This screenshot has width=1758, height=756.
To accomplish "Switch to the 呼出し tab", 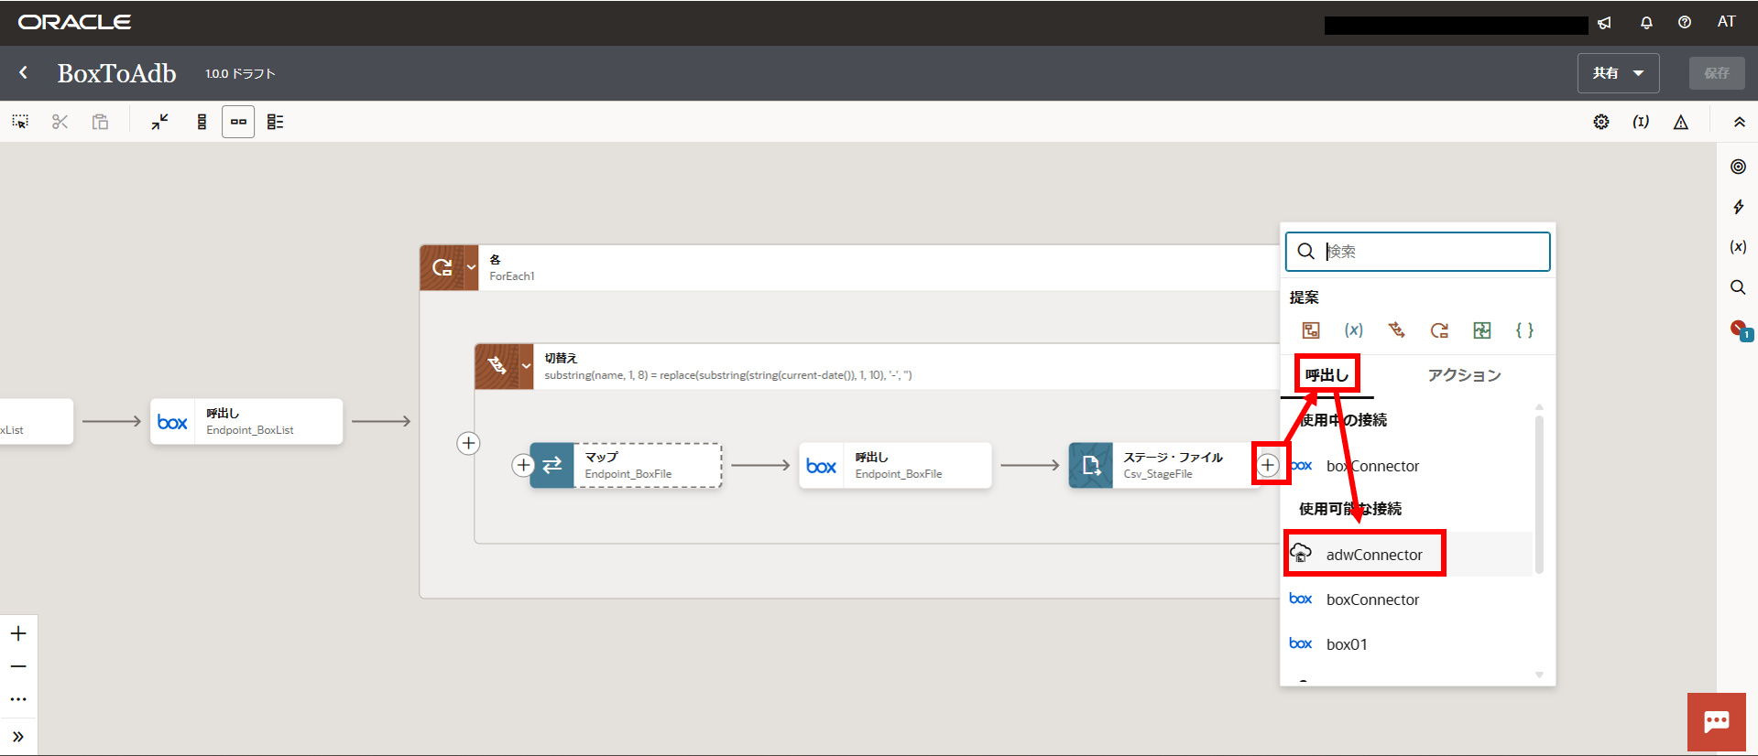I will click(1327, 375).
